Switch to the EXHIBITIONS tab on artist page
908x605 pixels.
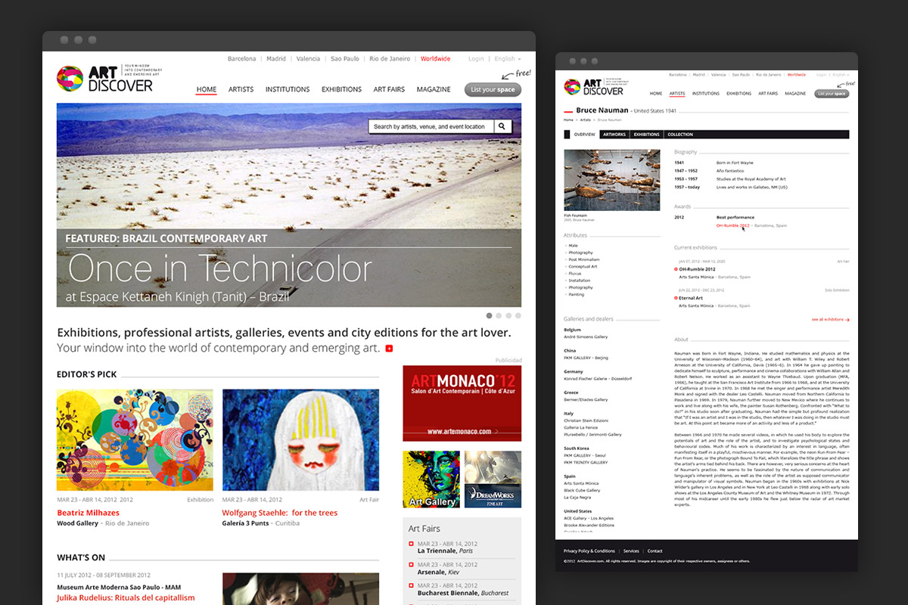tap(647, 135)
